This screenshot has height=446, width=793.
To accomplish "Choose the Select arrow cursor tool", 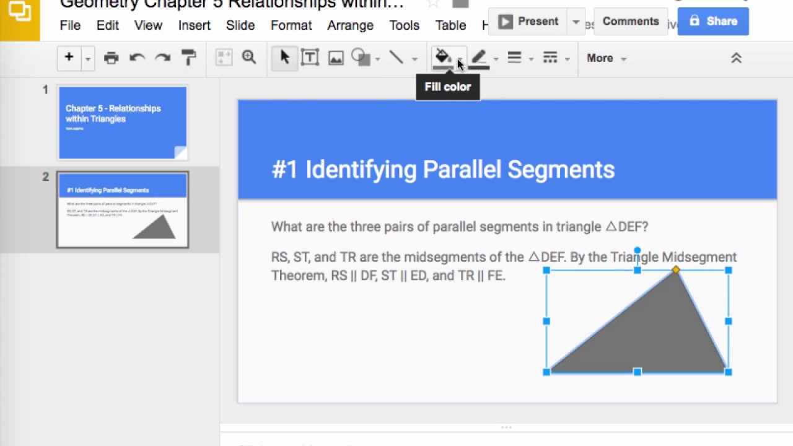I will click(x=284, y=58).
